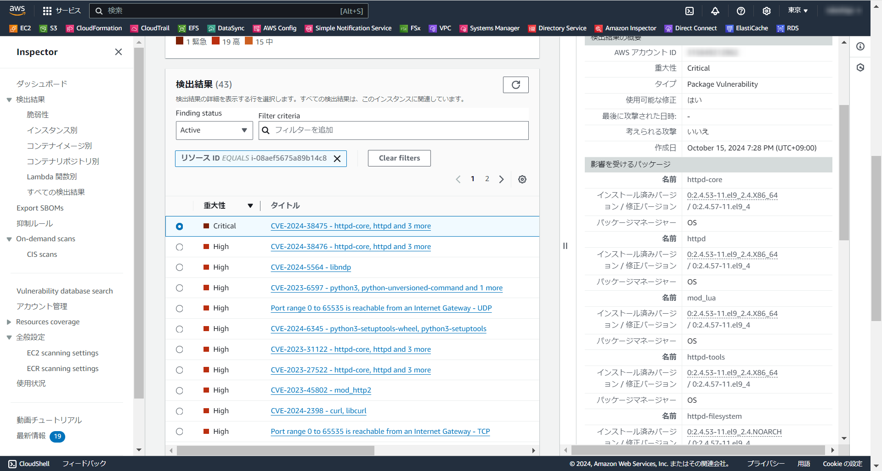Go to findings page 2
Image resolution: width=882 pixels, height=471 pixels.
[487, 179]
